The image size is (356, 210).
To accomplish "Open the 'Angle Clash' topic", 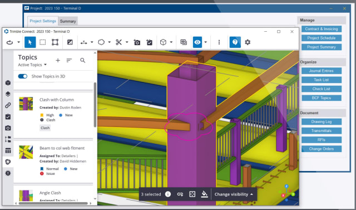I will point(50,193).
